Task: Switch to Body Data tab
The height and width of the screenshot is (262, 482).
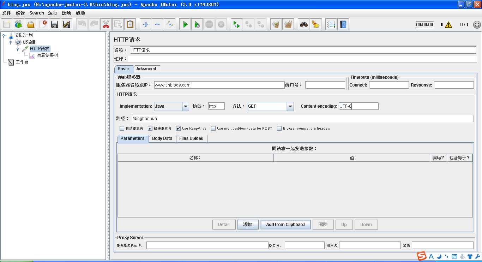Action: point(162,138)
